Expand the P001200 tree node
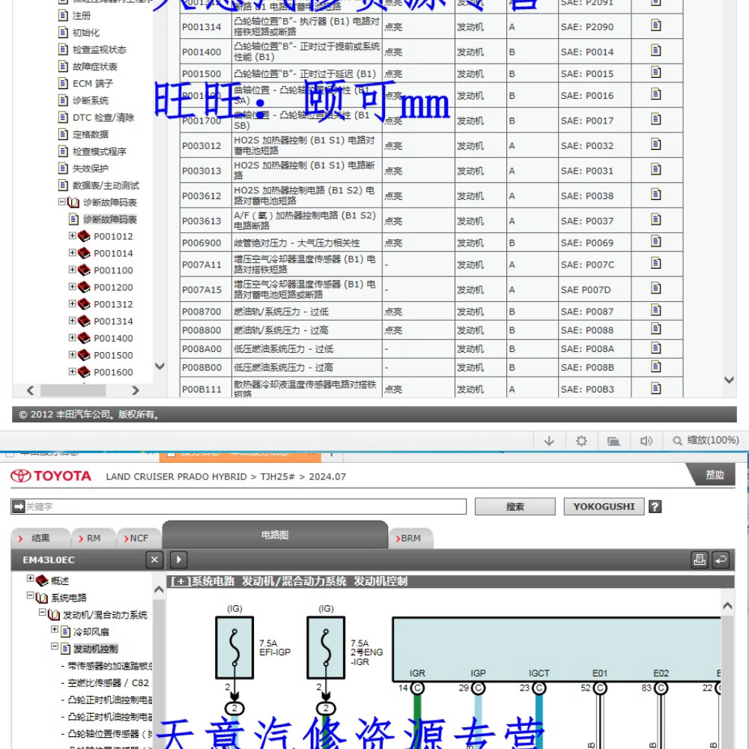749x749 pixels. [x=72, y=287]
